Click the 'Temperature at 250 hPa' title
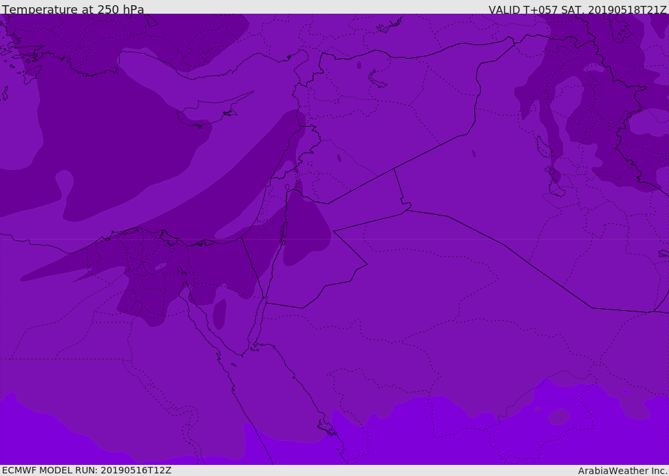Viewport: 669px width, 476px height. pos(73,10)
